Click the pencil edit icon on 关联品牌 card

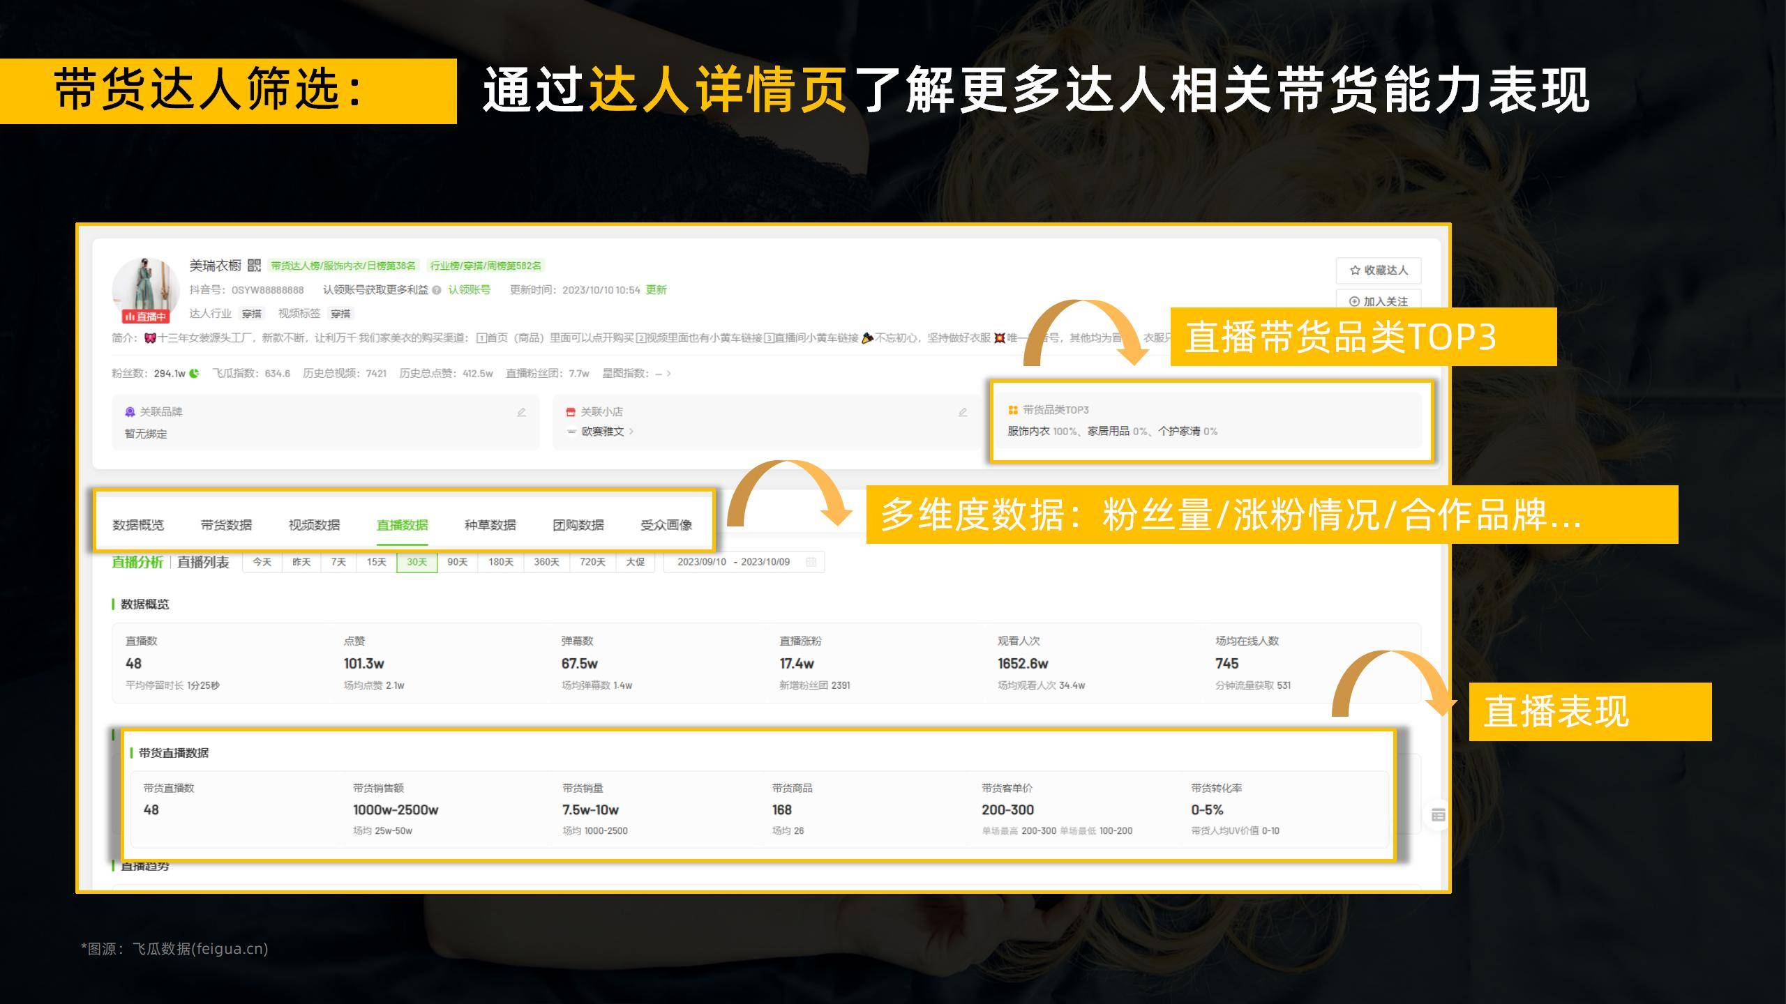522,412
